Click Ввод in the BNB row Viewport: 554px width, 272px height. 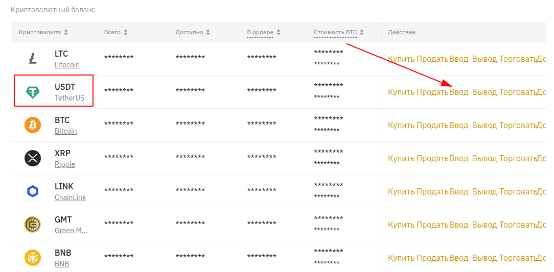coord(458,258)
